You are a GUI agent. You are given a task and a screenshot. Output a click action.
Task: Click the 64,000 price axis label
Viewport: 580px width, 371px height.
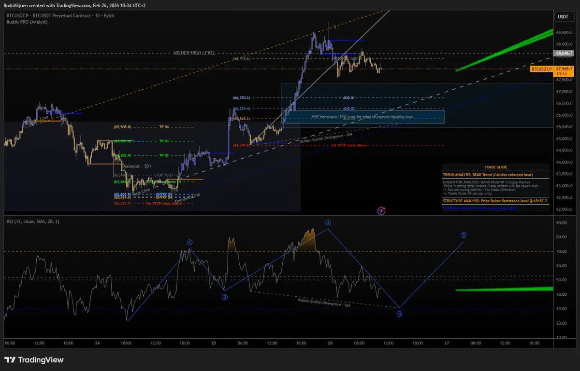564,162
